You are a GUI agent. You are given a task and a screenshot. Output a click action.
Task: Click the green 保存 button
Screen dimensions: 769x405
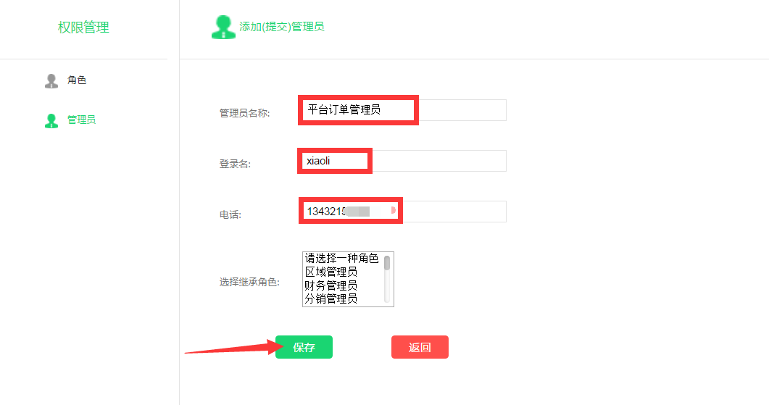(x=304, y=347)
